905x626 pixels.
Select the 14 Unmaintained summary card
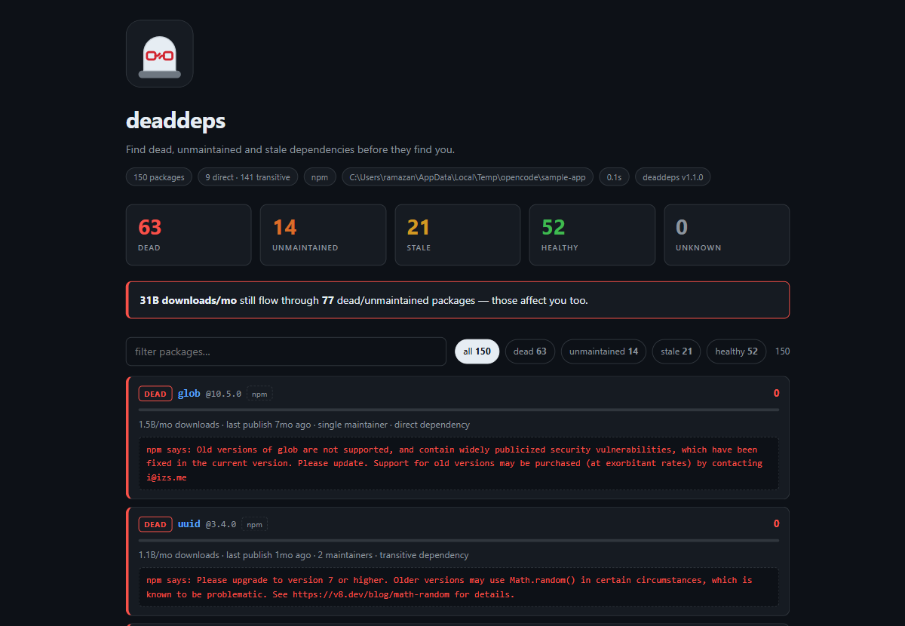323,235
